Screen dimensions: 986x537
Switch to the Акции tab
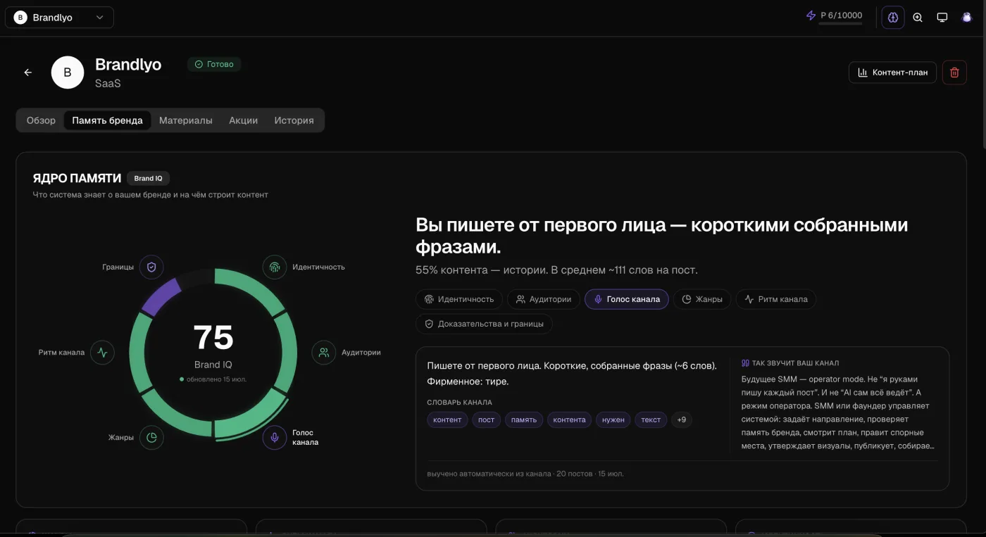click(243, 120)
